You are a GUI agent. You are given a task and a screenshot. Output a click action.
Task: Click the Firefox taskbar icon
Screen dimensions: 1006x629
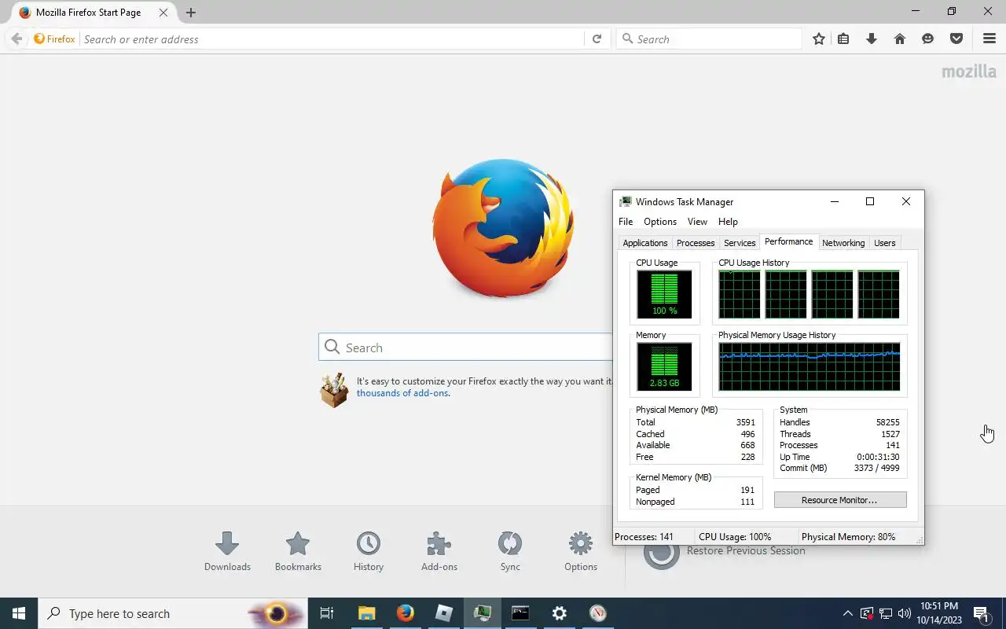click(x=405, y=613)
